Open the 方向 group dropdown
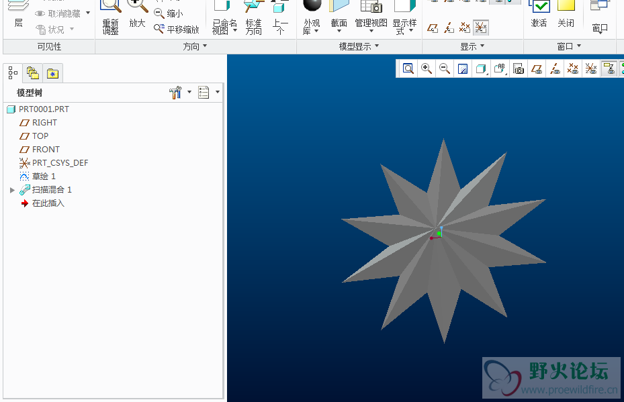Image resolution: width=624 pixels, height=402 pixels. point(195,46)
